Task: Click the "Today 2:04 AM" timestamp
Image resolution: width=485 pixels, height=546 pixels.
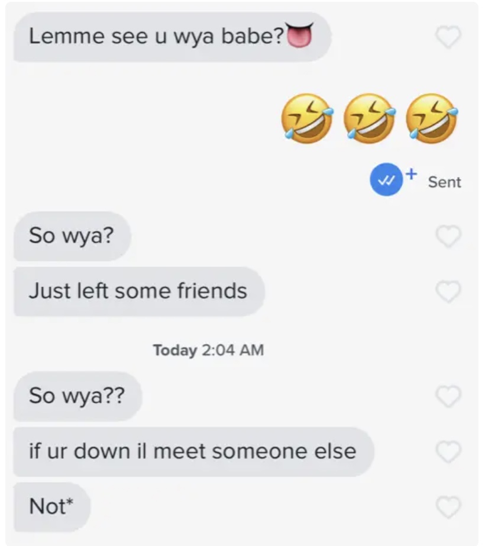Action: pos(209,351)
